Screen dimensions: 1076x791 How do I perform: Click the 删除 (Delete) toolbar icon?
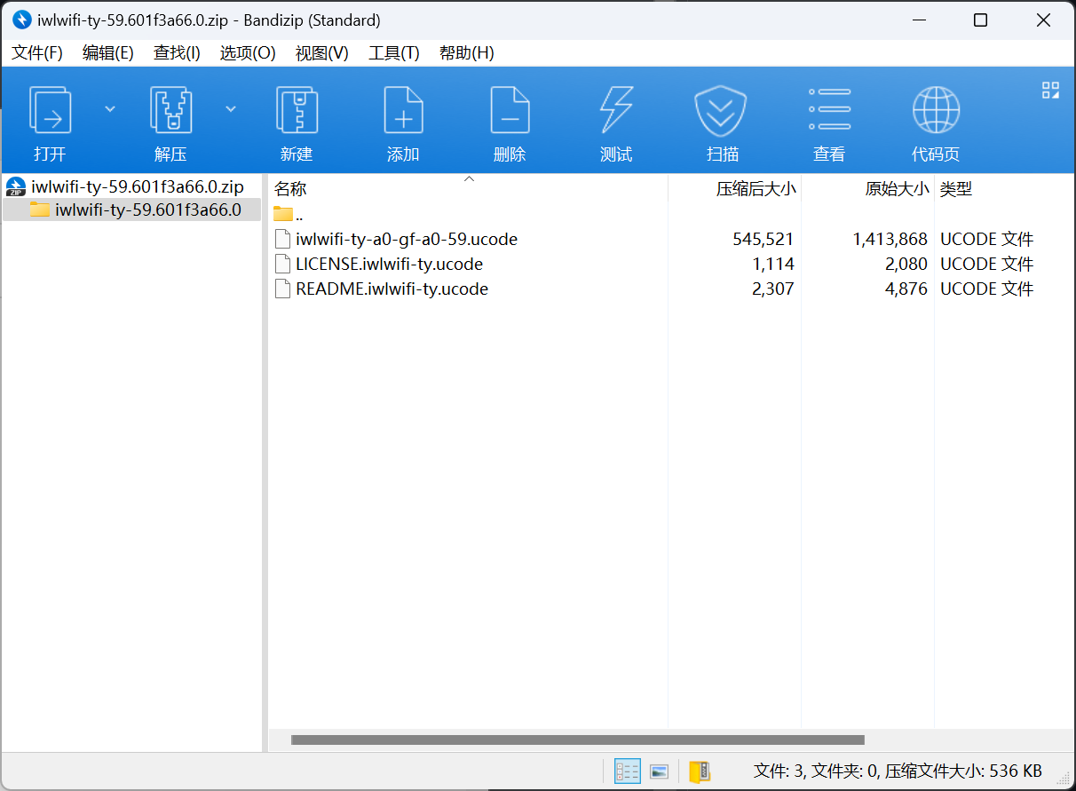[510, 111]
